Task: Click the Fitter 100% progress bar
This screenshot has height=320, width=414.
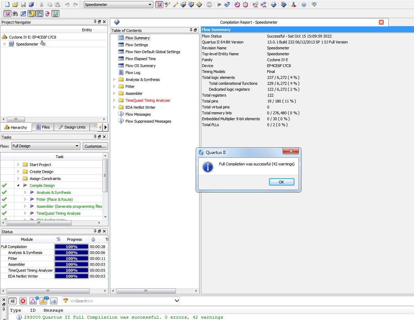Action: (x=71, y=258)
